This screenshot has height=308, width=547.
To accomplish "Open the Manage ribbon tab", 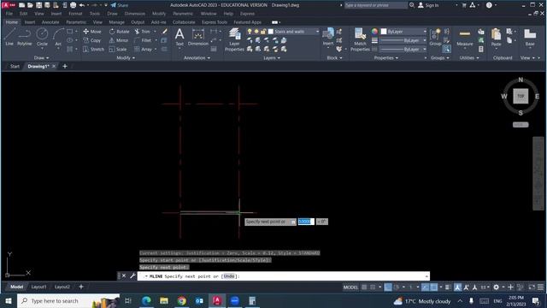I will pos(116,22).
